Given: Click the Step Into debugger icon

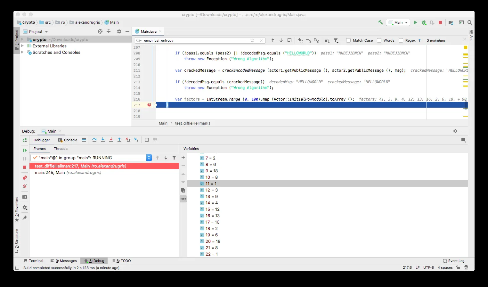Looking at the screenshot, I should pos(103,140).
